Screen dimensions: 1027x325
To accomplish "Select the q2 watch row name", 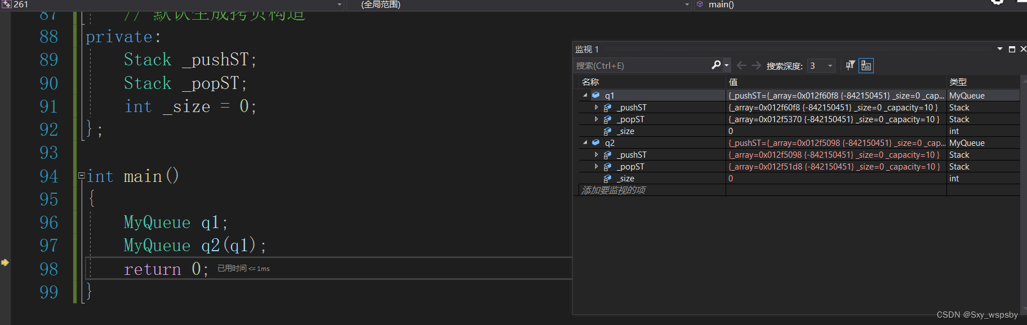I will [x=610, y=143].
